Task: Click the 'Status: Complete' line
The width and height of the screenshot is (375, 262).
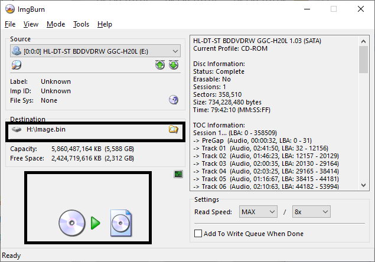Action: [219, 71]
